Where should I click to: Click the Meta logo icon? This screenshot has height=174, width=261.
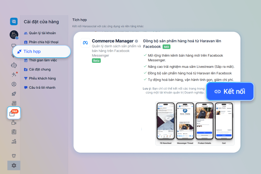click(85, 43)
